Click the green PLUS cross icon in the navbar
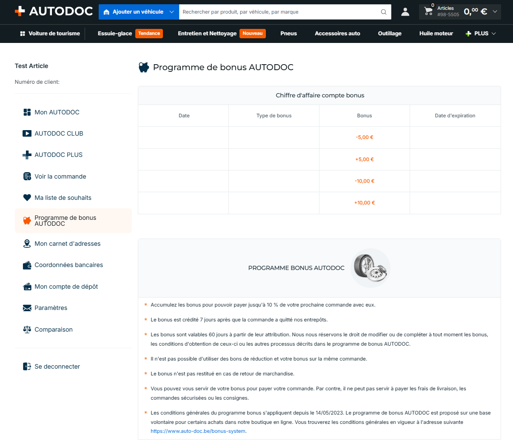Viewport: 513px width, 446px height. coord(468,34)
